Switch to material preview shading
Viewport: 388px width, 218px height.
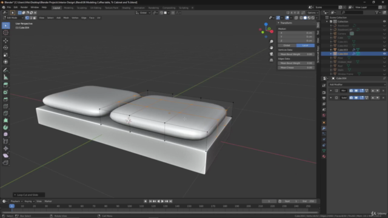(309, 18)
